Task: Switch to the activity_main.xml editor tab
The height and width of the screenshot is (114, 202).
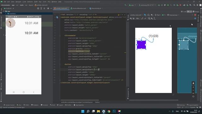Action: (x=61, y=9)
